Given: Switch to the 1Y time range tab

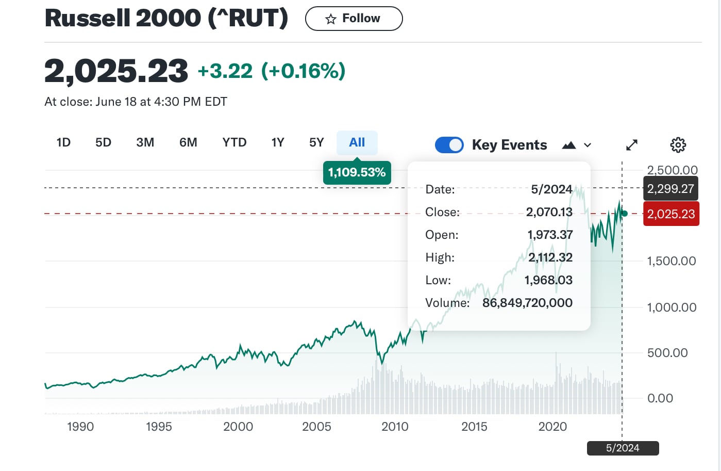Looking at the screenshot, I should [x=277, y=142].
